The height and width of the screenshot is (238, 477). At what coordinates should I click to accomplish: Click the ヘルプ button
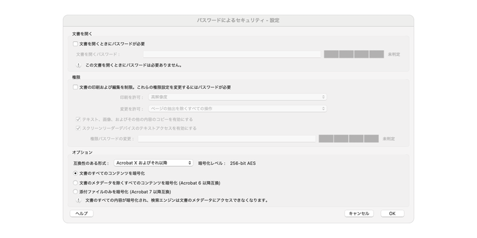tap(81, 213)
